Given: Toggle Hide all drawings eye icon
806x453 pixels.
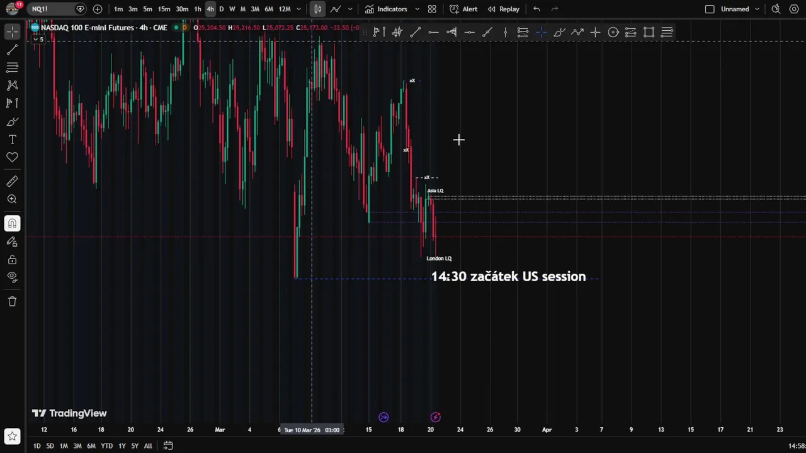Looking at the screenshot, I should (12, 277).
